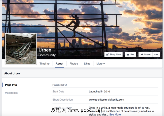The height and width of the screenshot is (116, 164).
Task: Open the three-dots more options button
Action: (x=156, y=55)
